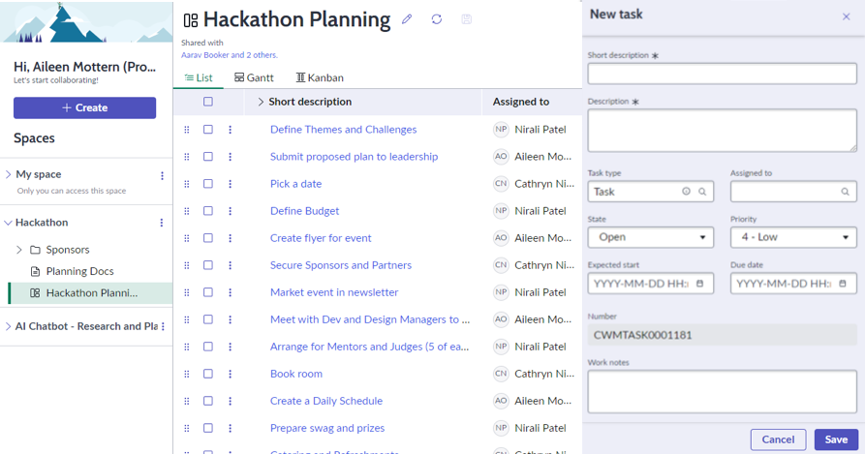Viewport: 865px width, 454px height.
Task: Click drag handle of Market event in newsletter
Action: [186, 292]
